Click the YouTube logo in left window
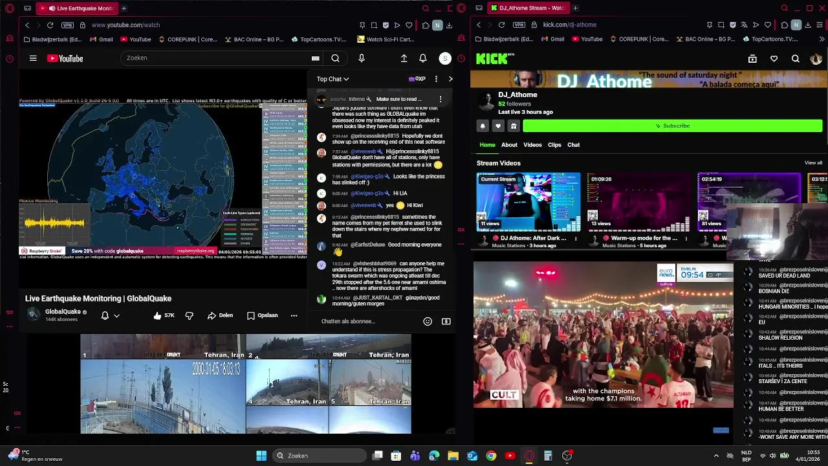This screenshot has width=828, height=466. click(65, 58)
